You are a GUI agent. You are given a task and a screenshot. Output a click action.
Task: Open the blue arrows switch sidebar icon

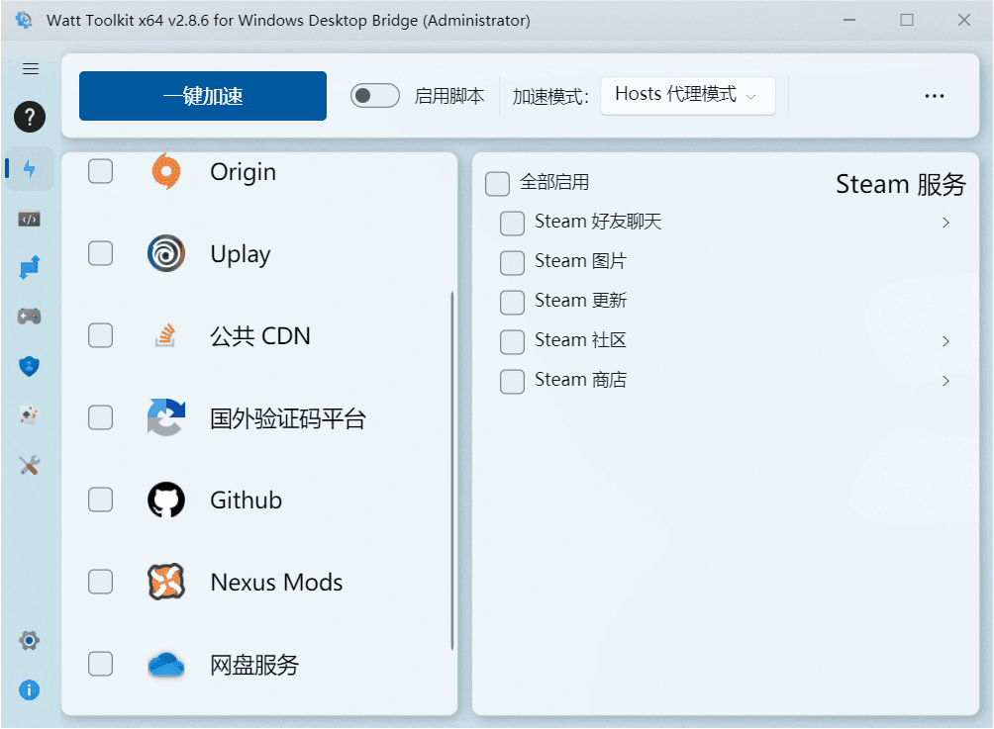(29, 267)
